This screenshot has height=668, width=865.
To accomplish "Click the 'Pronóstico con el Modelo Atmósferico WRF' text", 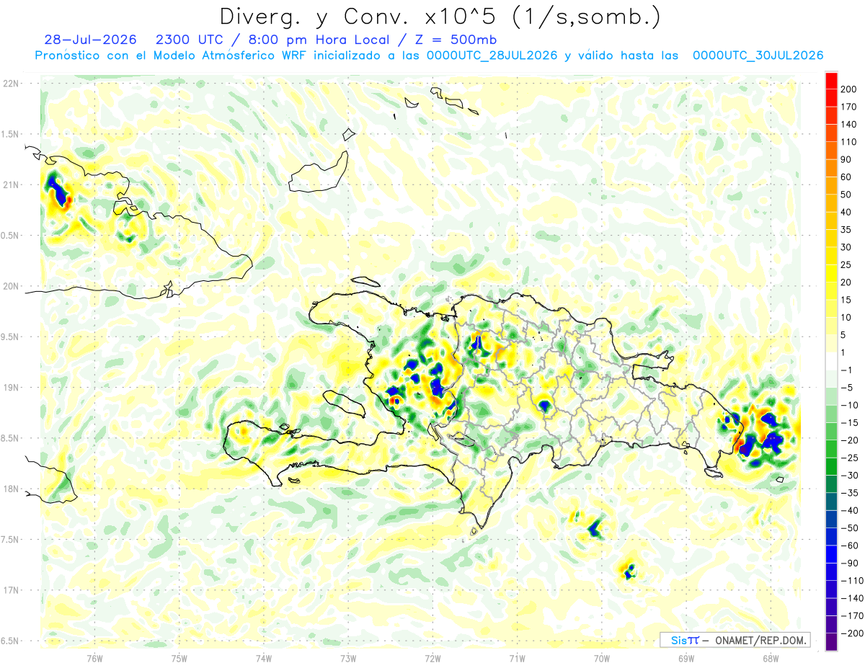I will coord(172,55).
